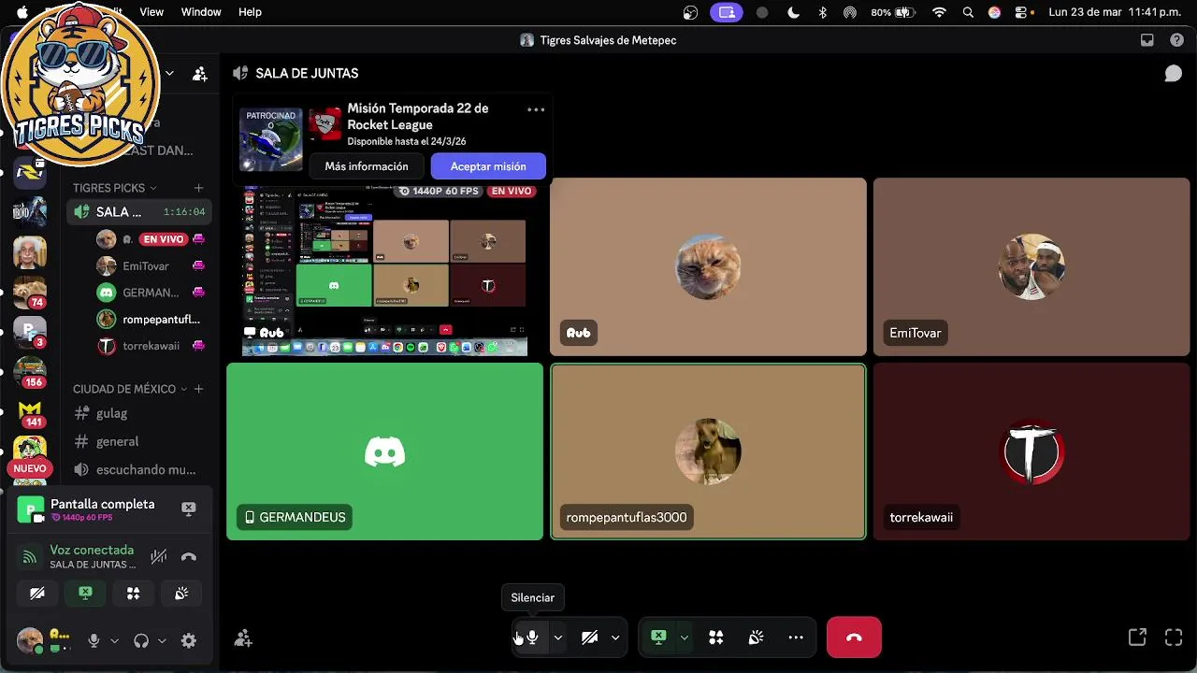This screenshot has height=673, width=1197.
Task: Open Discord help question mark icon
Action: [1175, 40]
